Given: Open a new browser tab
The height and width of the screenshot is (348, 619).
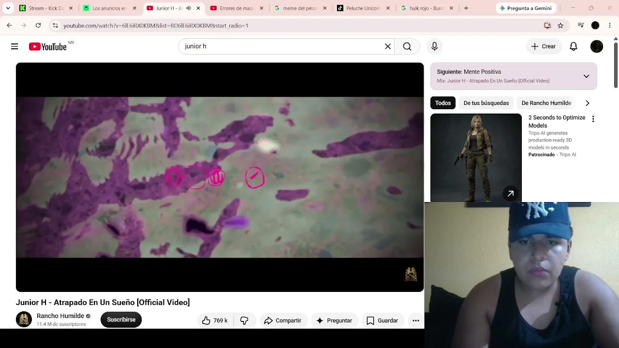Looking at the screenshot, I should coord(466,8).
